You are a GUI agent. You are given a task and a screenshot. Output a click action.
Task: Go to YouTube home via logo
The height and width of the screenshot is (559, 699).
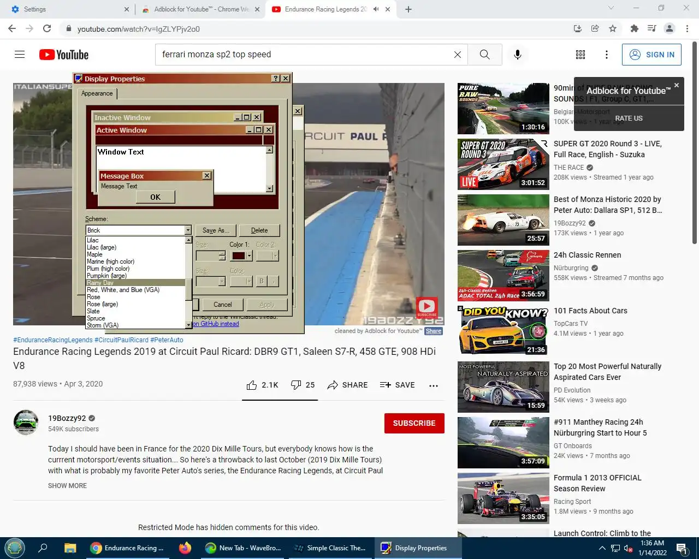coord(64,55)
